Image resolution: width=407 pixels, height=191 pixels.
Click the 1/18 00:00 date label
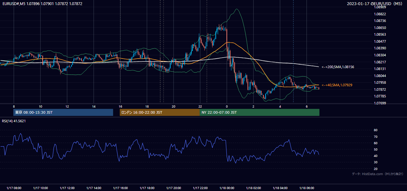[x=227, y=188]
